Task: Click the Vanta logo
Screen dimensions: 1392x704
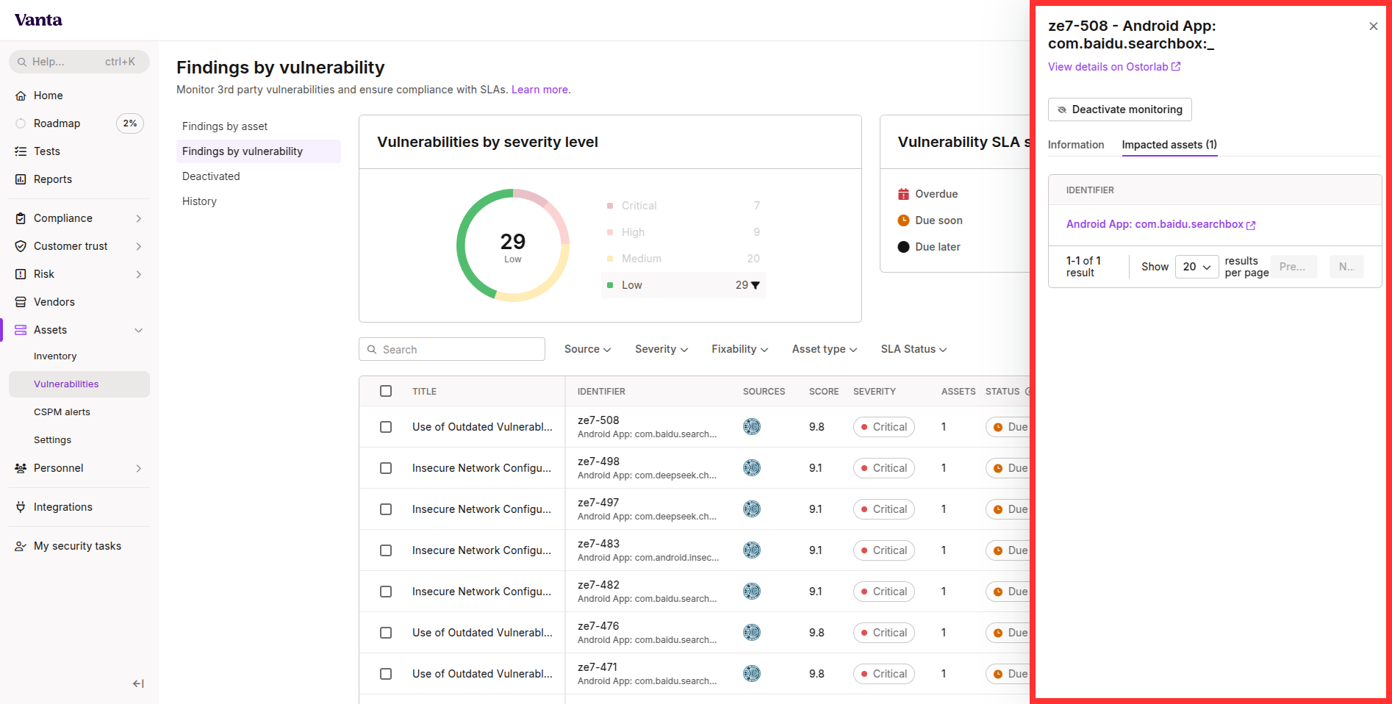Action: pyautogui.click(x=38, y=20)
